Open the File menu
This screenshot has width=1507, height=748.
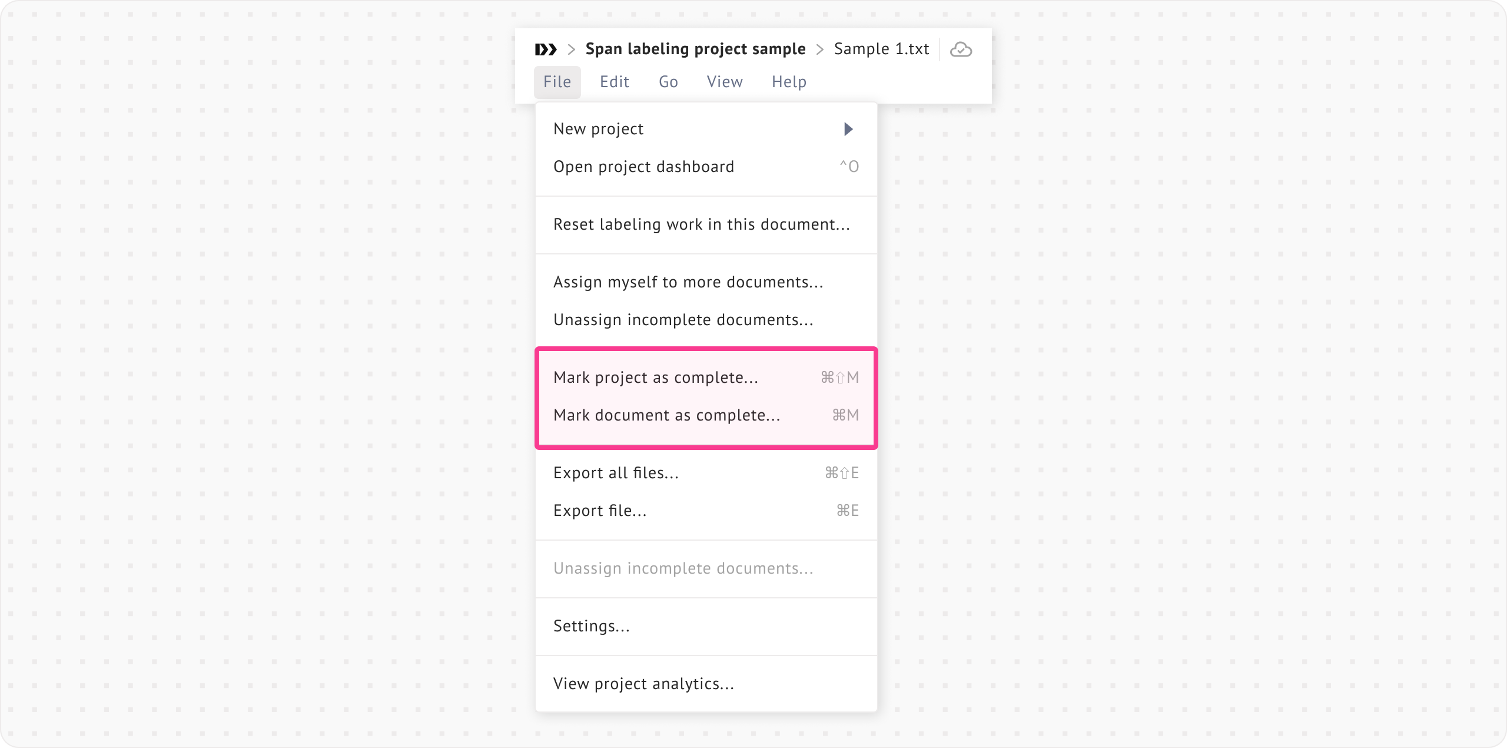pyautogui.click(x=557, y=82)
